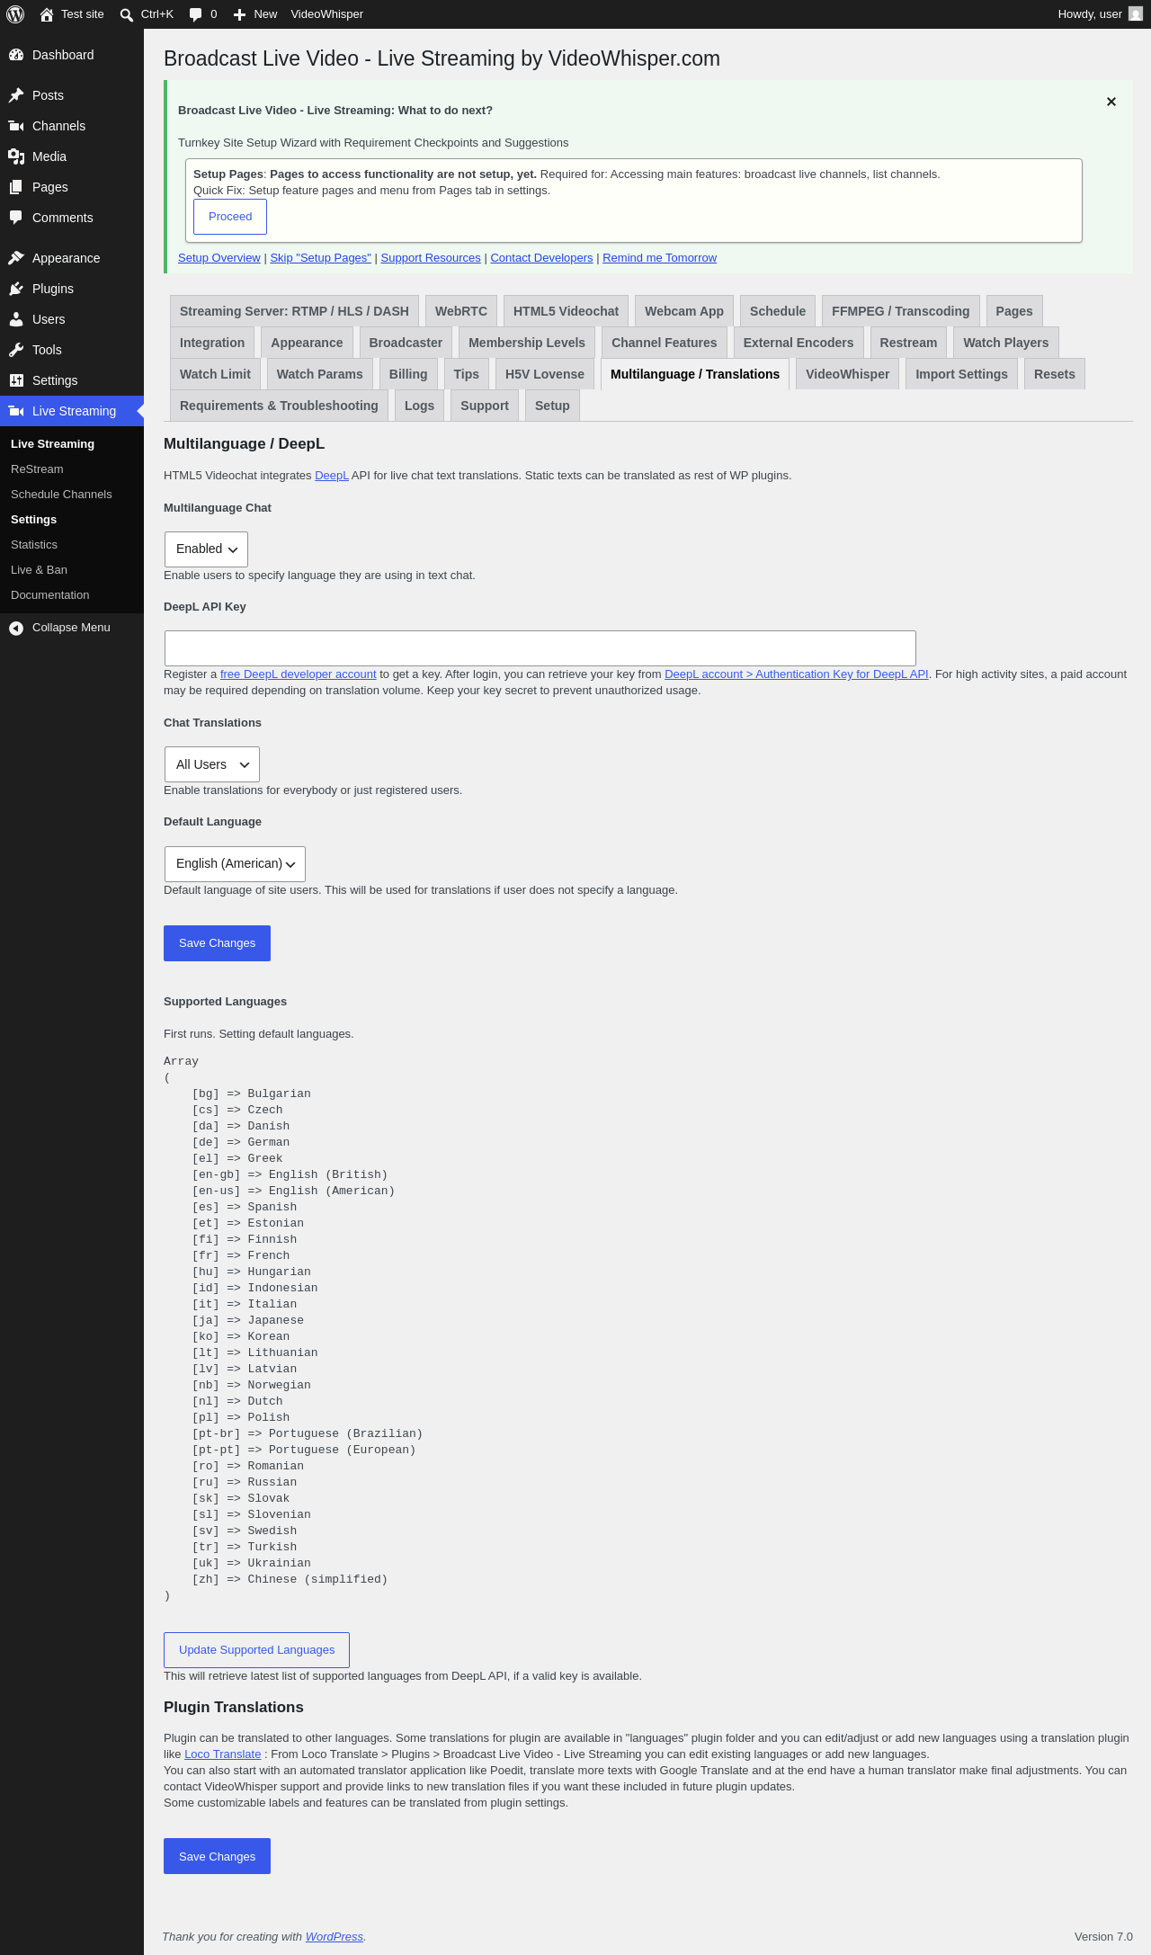The height and width of the screenshot is (1955, 1151).
Task: Dismiss the setup notice with X
Action: point(1111,102)
